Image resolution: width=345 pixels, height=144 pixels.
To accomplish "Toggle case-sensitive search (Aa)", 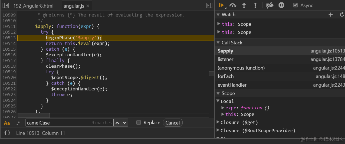I will click(7, 123).
